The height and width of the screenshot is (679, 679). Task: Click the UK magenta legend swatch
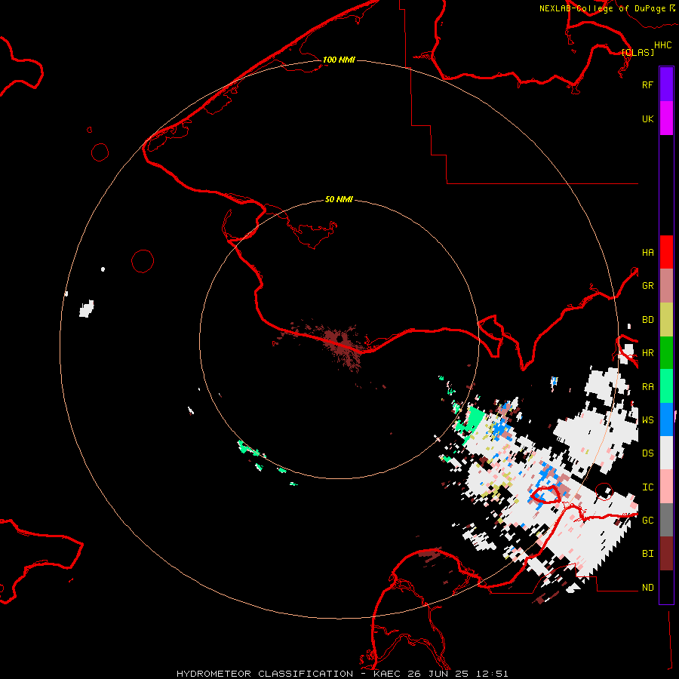pyautogui.click(x=666, y=118)
